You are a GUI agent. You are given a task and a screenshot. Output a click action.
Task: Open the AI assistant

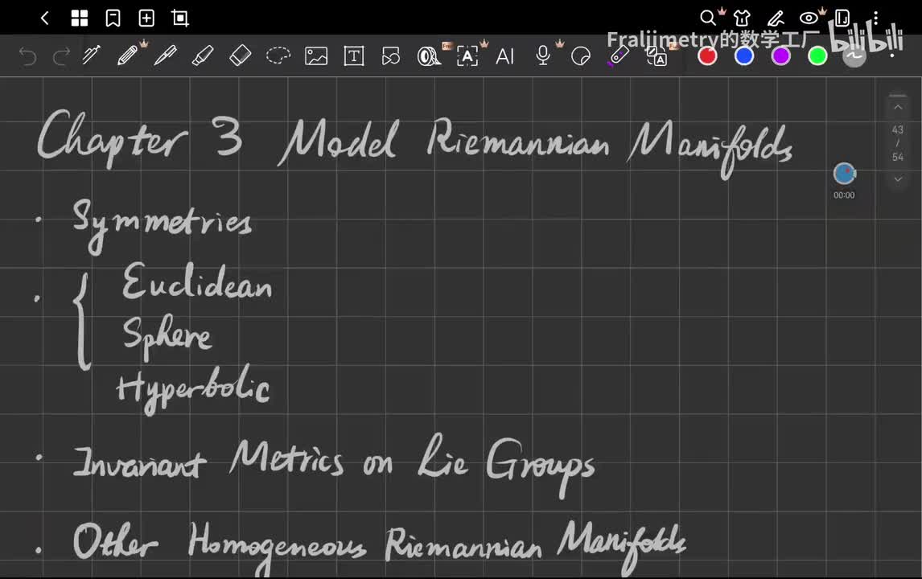pos(504,56)
